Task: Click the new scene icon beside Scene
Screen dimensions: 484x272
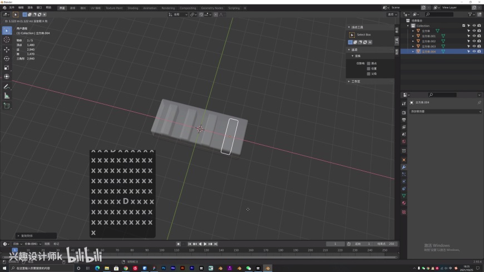Action: click(x=423, y=7)
